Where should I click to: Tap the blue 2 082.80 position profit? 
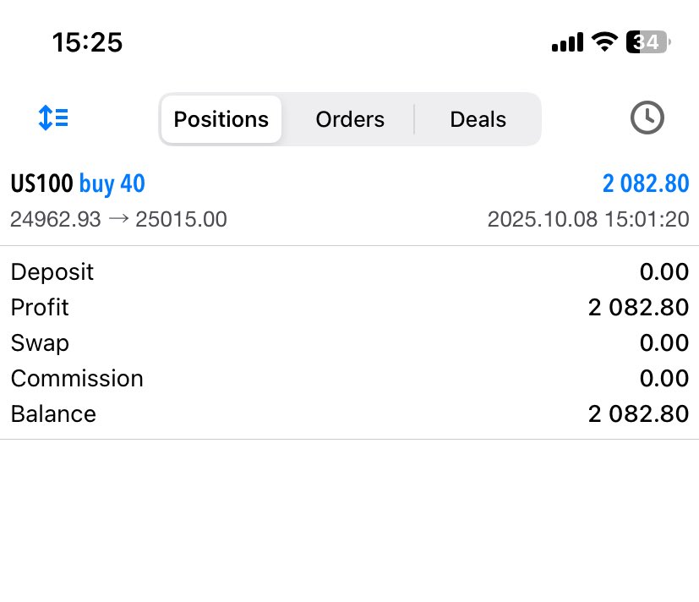[646, 183]
